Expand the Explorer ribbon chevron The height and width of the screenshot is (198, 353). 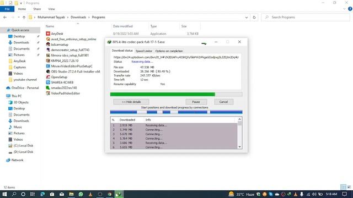tap(344, 9)
